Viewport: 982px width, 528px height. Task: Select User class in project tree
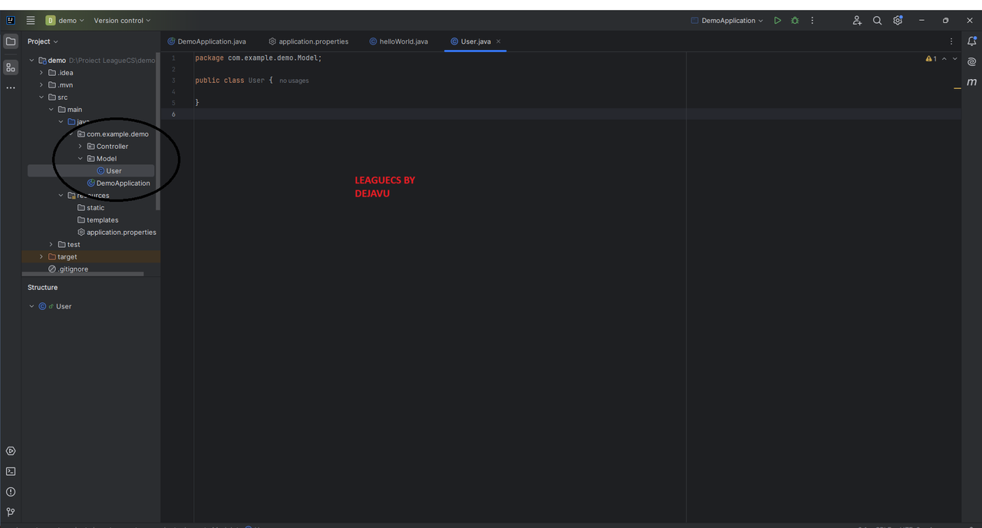click(91, 171)
